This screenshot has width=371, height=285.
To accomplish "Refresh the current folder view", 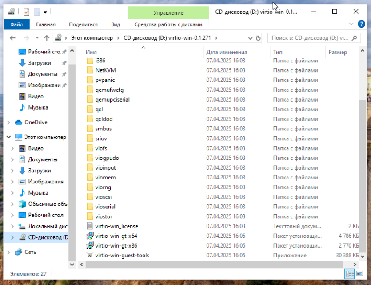I will 259,38.
